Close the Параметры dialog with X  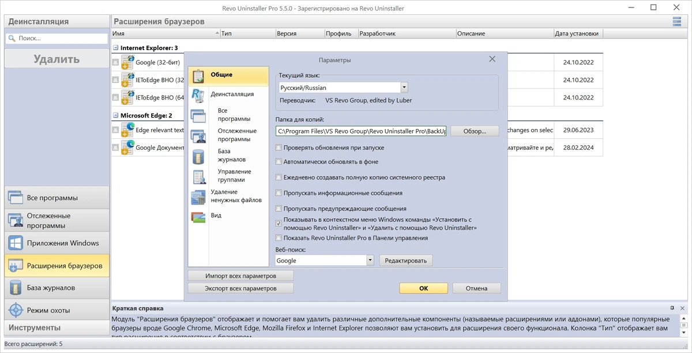pos(492,59)
